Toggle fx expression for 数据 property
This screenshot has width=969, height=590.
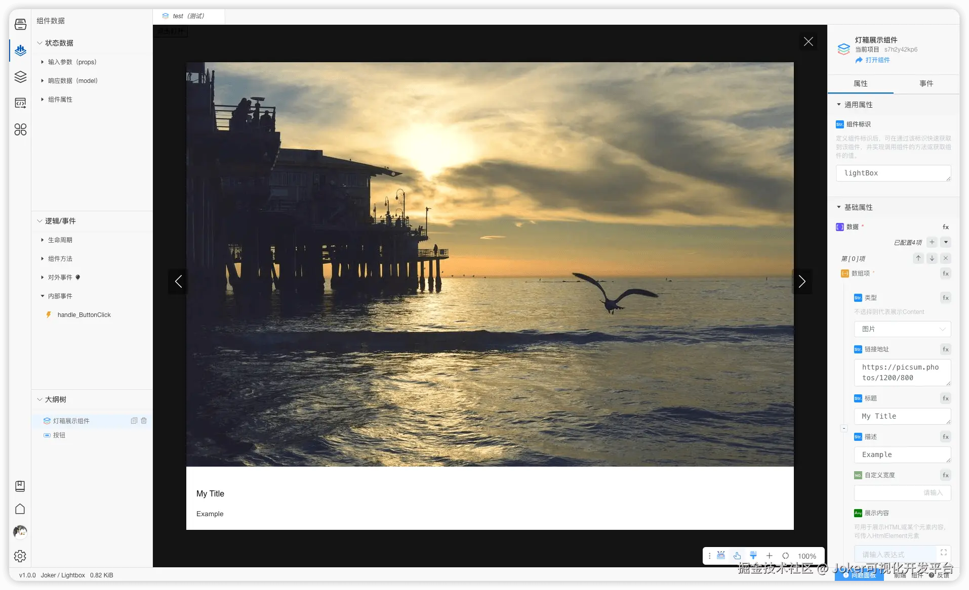point(946,227)
